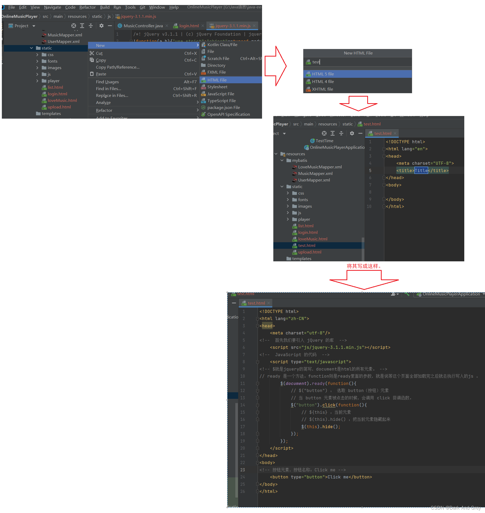Open the Git menu

pyautogui.click(x=142, y=7)
